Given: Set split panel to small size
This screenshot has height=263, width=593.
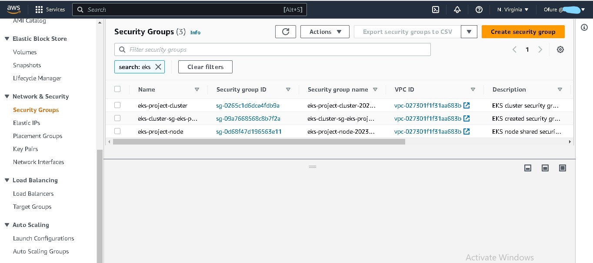Looking at the screenshot, I should [x=528, y=168].
